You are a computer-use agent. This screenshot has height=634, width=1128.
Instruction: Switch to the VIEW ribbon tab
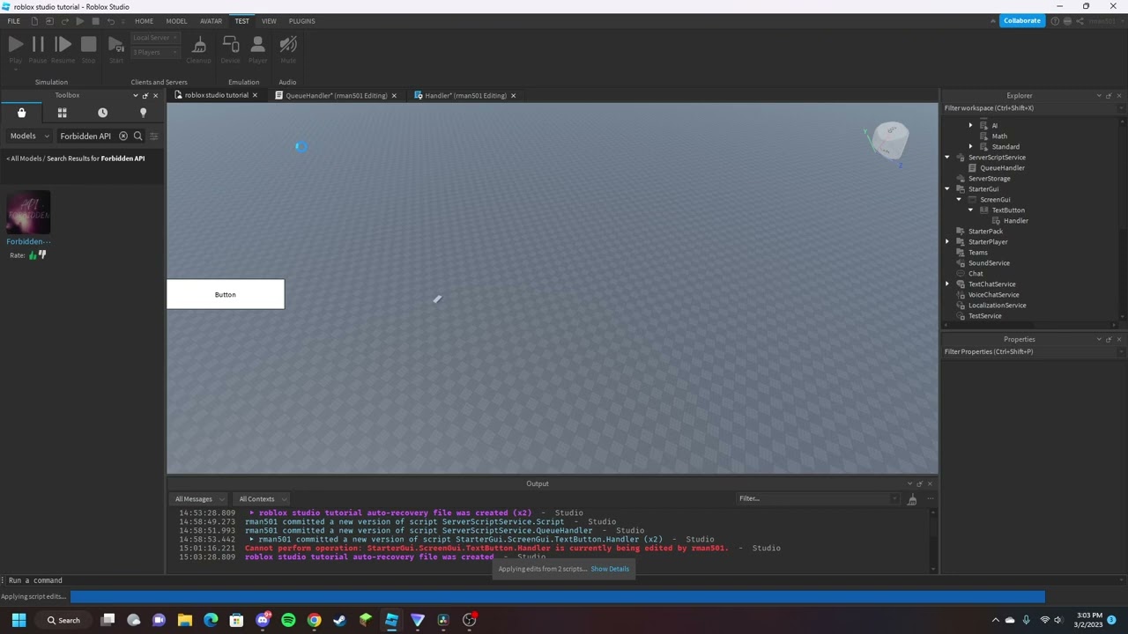(x=269, y=21)
